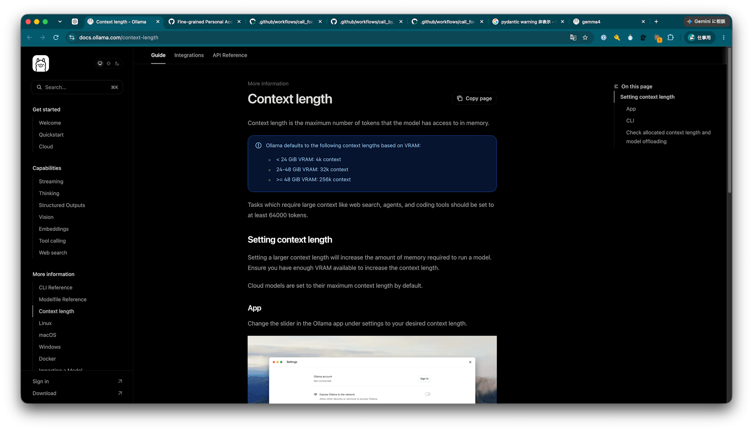
Task: Switch to the pydantic warning 非表示 tab
Action: pyautogui.click(x=529, y=21)
